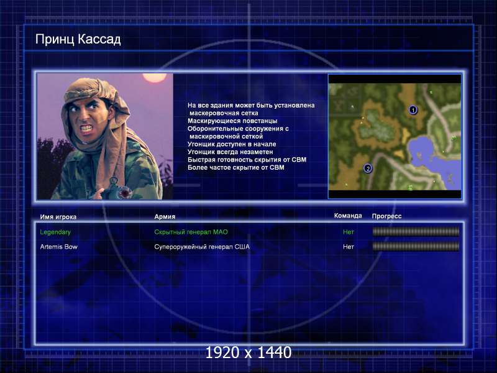Viewport: 497px width, 373px height.
Task: Click text 'Более частое скрытие от СВМ'
Action: click(x=236, y=167)
